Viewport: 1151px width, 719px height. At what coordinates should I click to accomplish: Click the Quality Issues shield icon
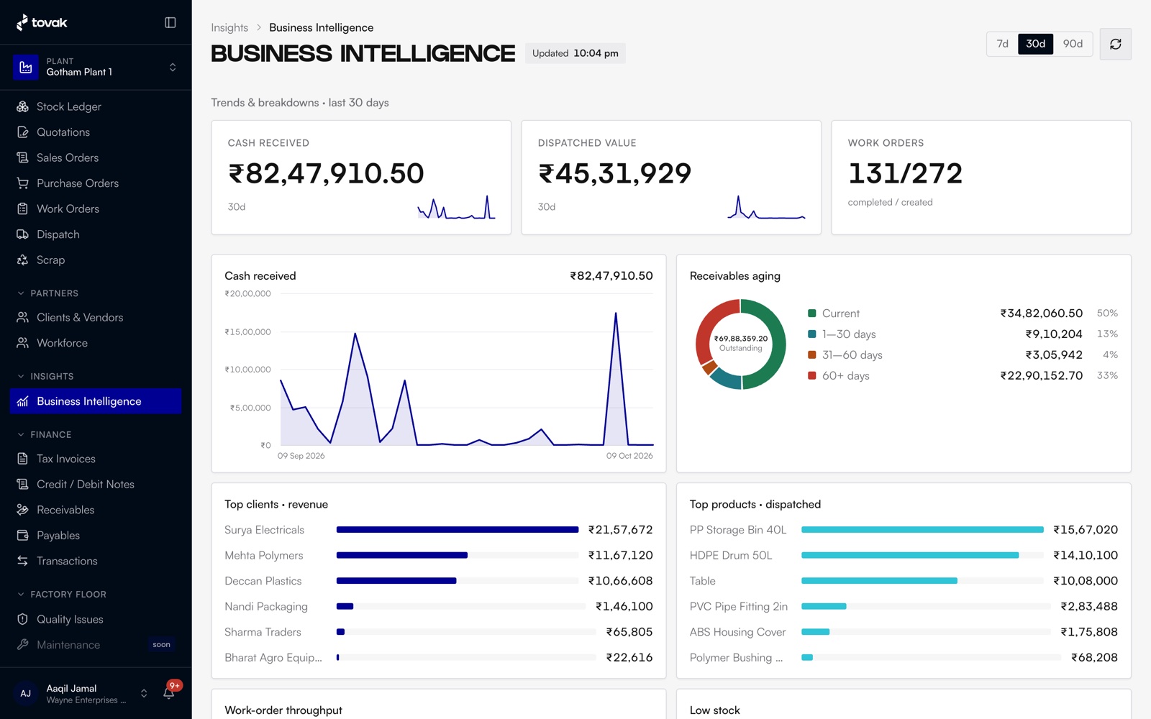pyautogui.click(x=23, y=619)
